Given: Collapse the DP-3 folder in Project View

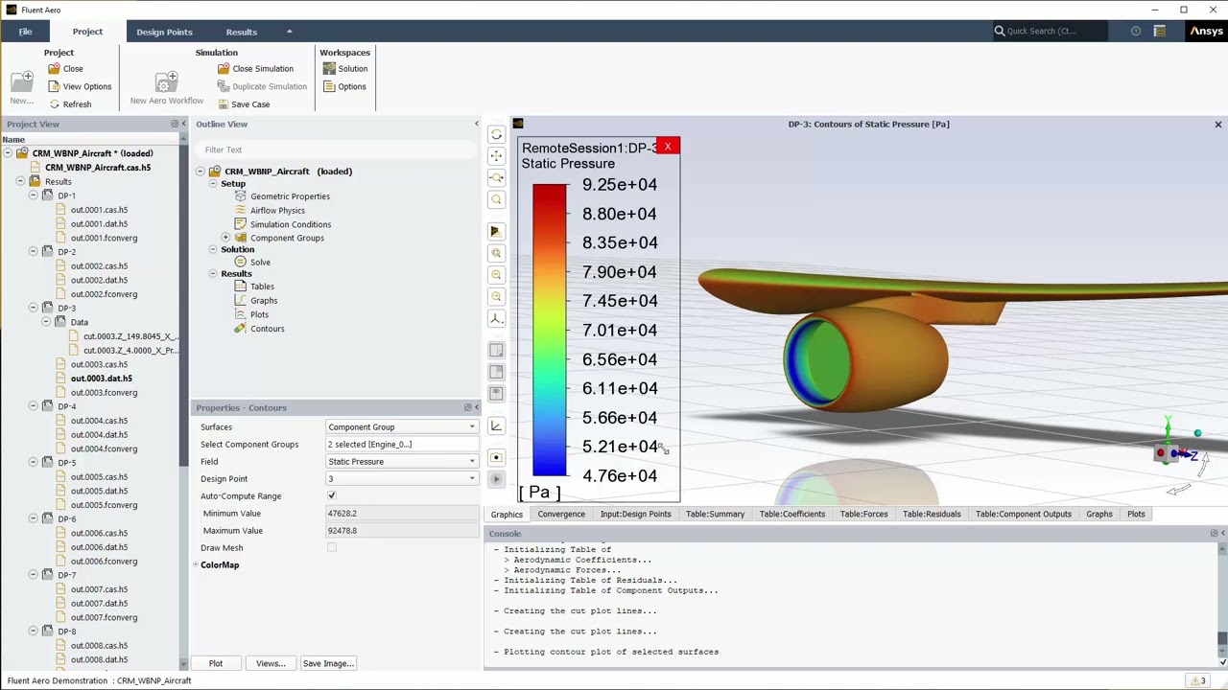Looking at the screenshot, I should tap(34, 308).
